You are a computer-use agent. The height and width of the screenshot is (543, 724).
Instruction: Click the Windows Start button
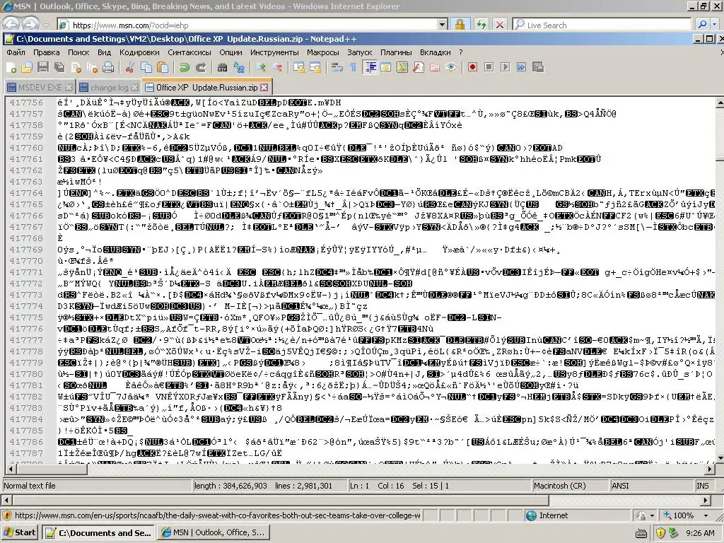[x=20, y=532]
